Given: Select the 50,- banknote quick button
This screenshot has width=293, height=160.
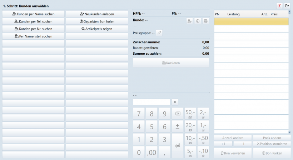Looking at the screenshot, I should tap(190, 114).
